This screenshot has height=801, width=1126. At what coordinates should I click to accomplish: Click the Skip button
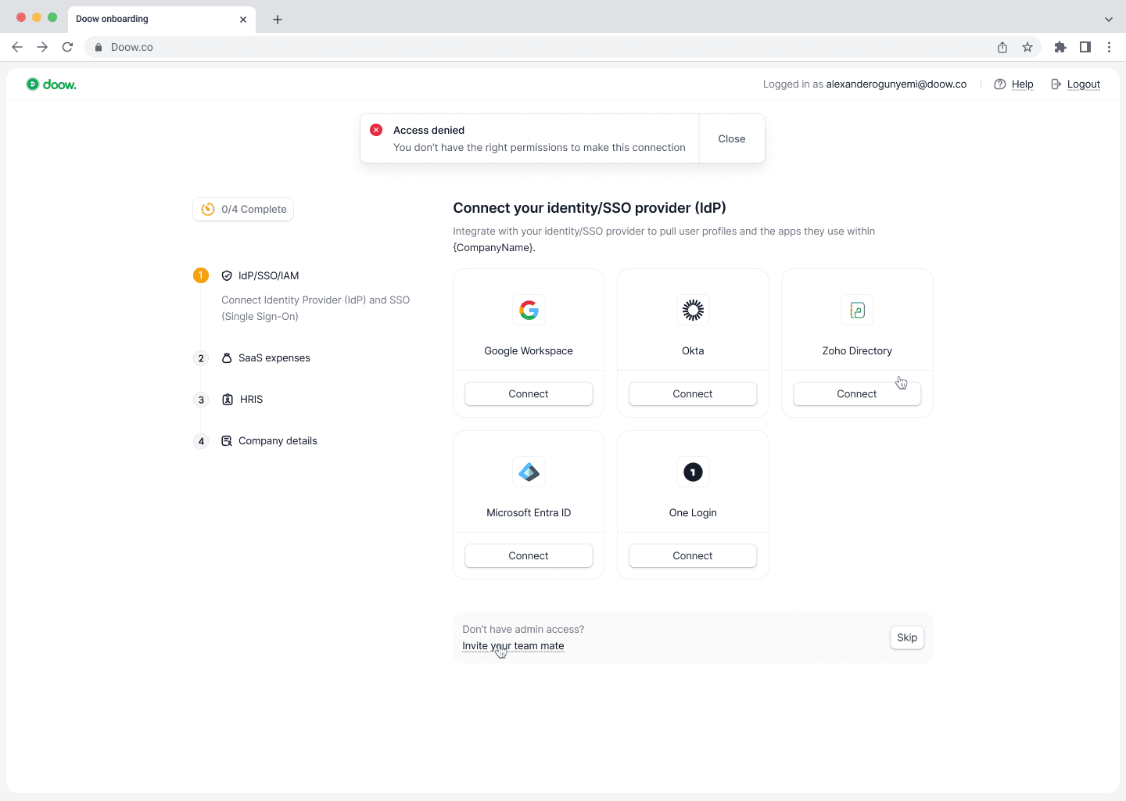907,638
